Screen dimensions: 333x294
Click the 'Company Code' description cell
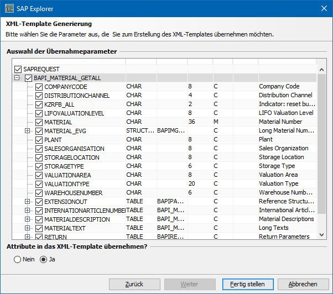(279, 86)
